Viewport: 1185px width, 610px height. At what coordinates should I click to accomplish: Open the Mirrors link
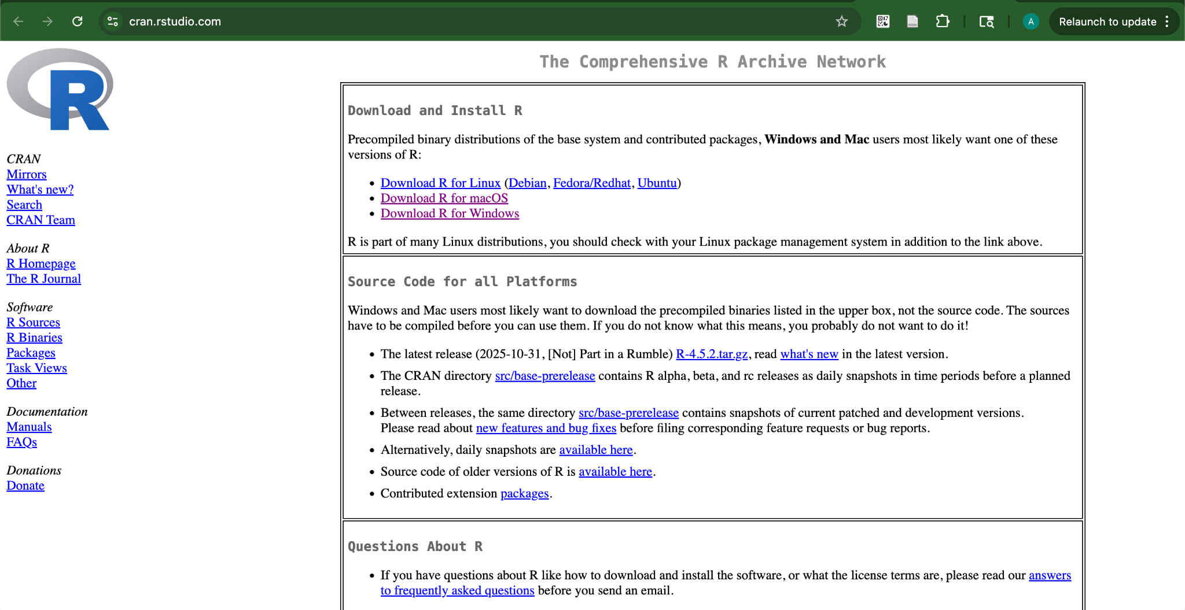(x=27, y=174)
